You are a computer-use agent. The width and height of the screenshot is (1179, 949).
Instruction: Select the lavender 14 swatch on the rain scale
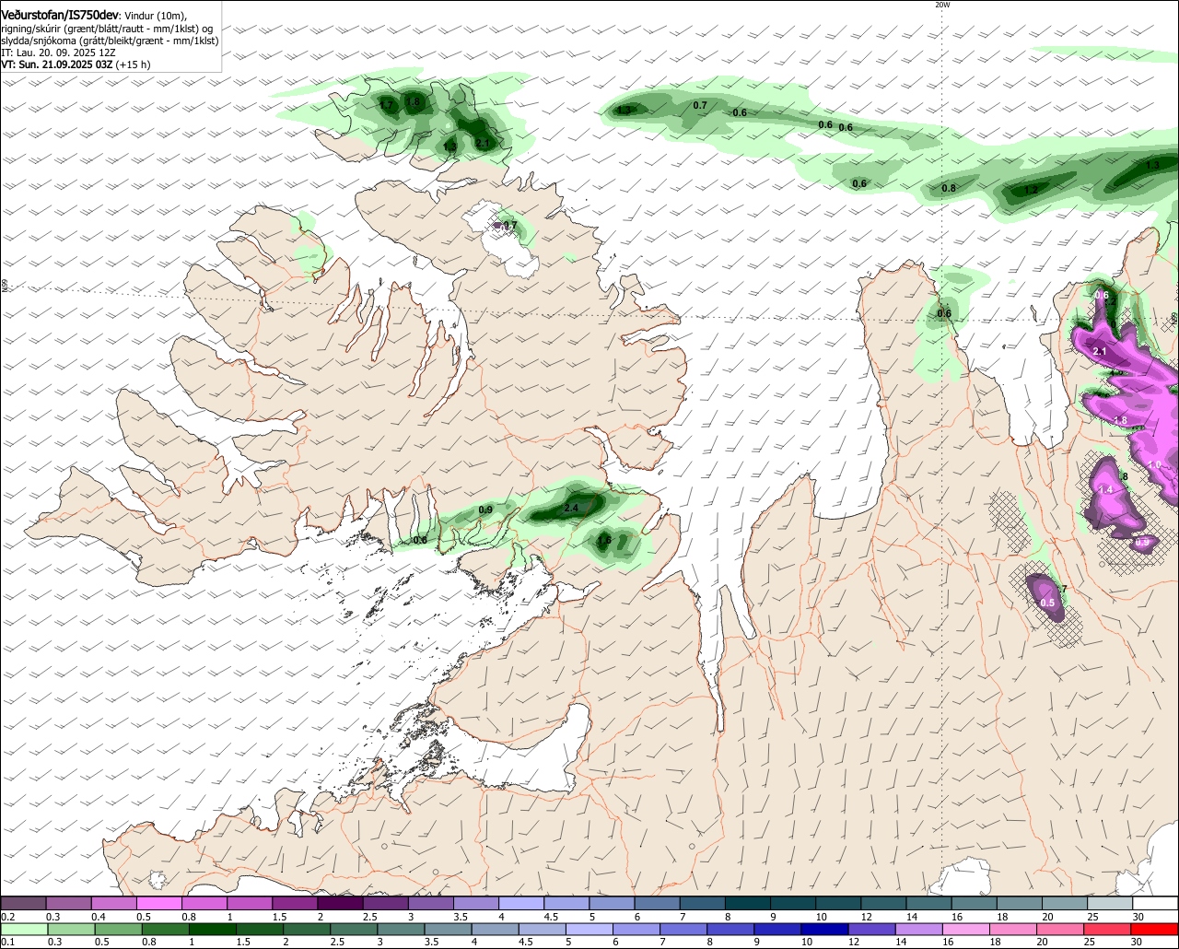919,929
